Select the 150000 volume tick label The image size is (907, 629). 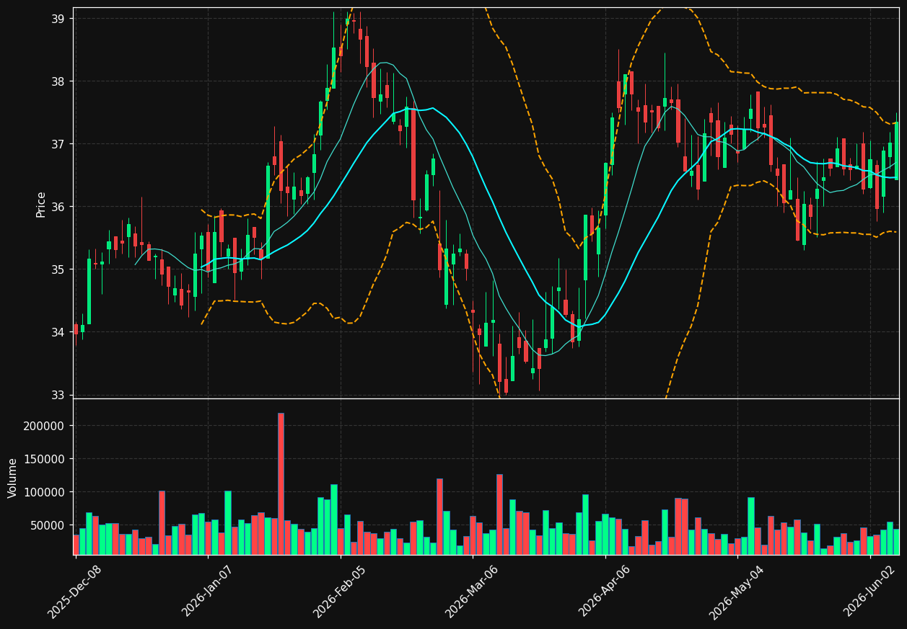(45, 459)
